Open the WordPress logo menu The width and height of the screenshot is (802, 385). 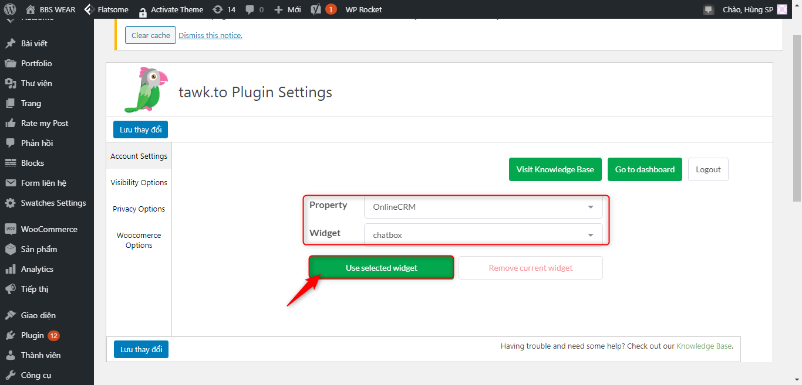[10, 9]
